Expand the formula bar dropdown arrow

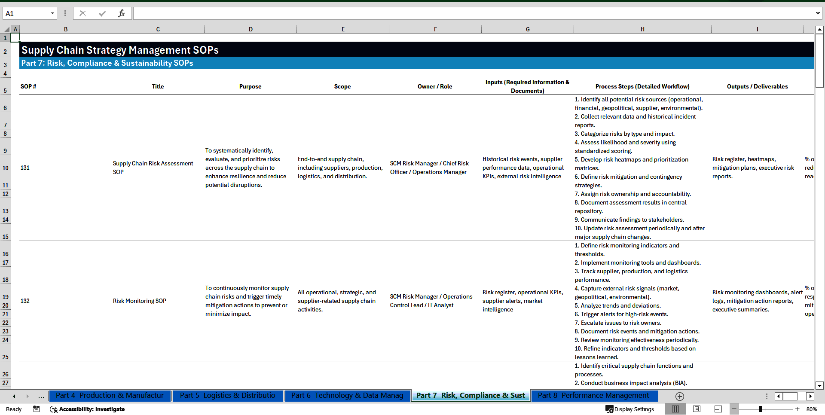tap(819, 13)
